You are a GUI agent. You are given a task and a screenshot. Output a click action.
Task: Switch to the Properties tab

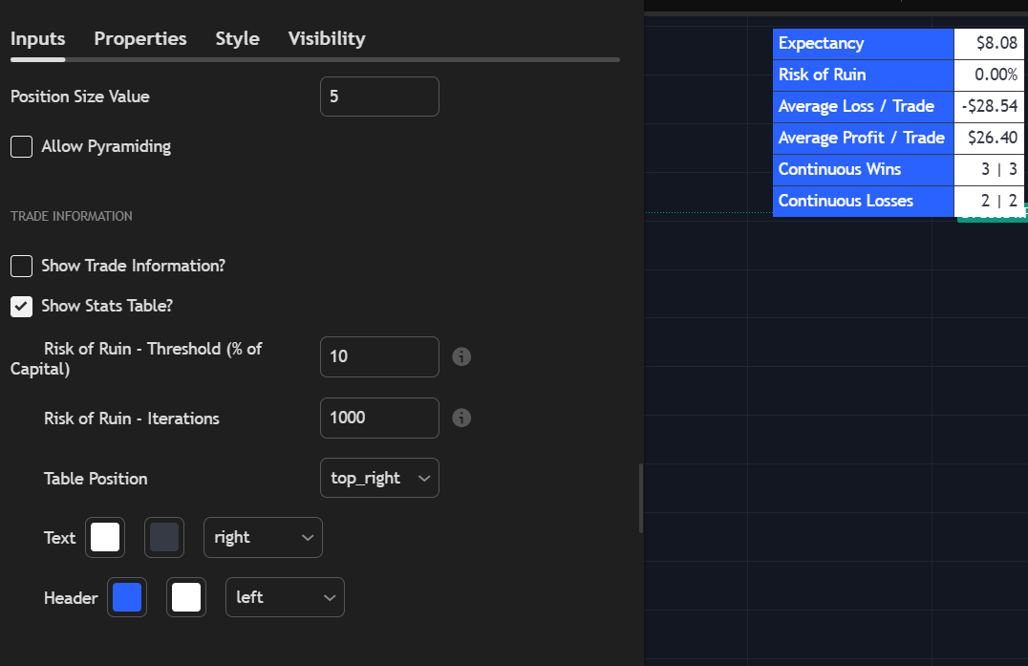(x=140, y=39)
